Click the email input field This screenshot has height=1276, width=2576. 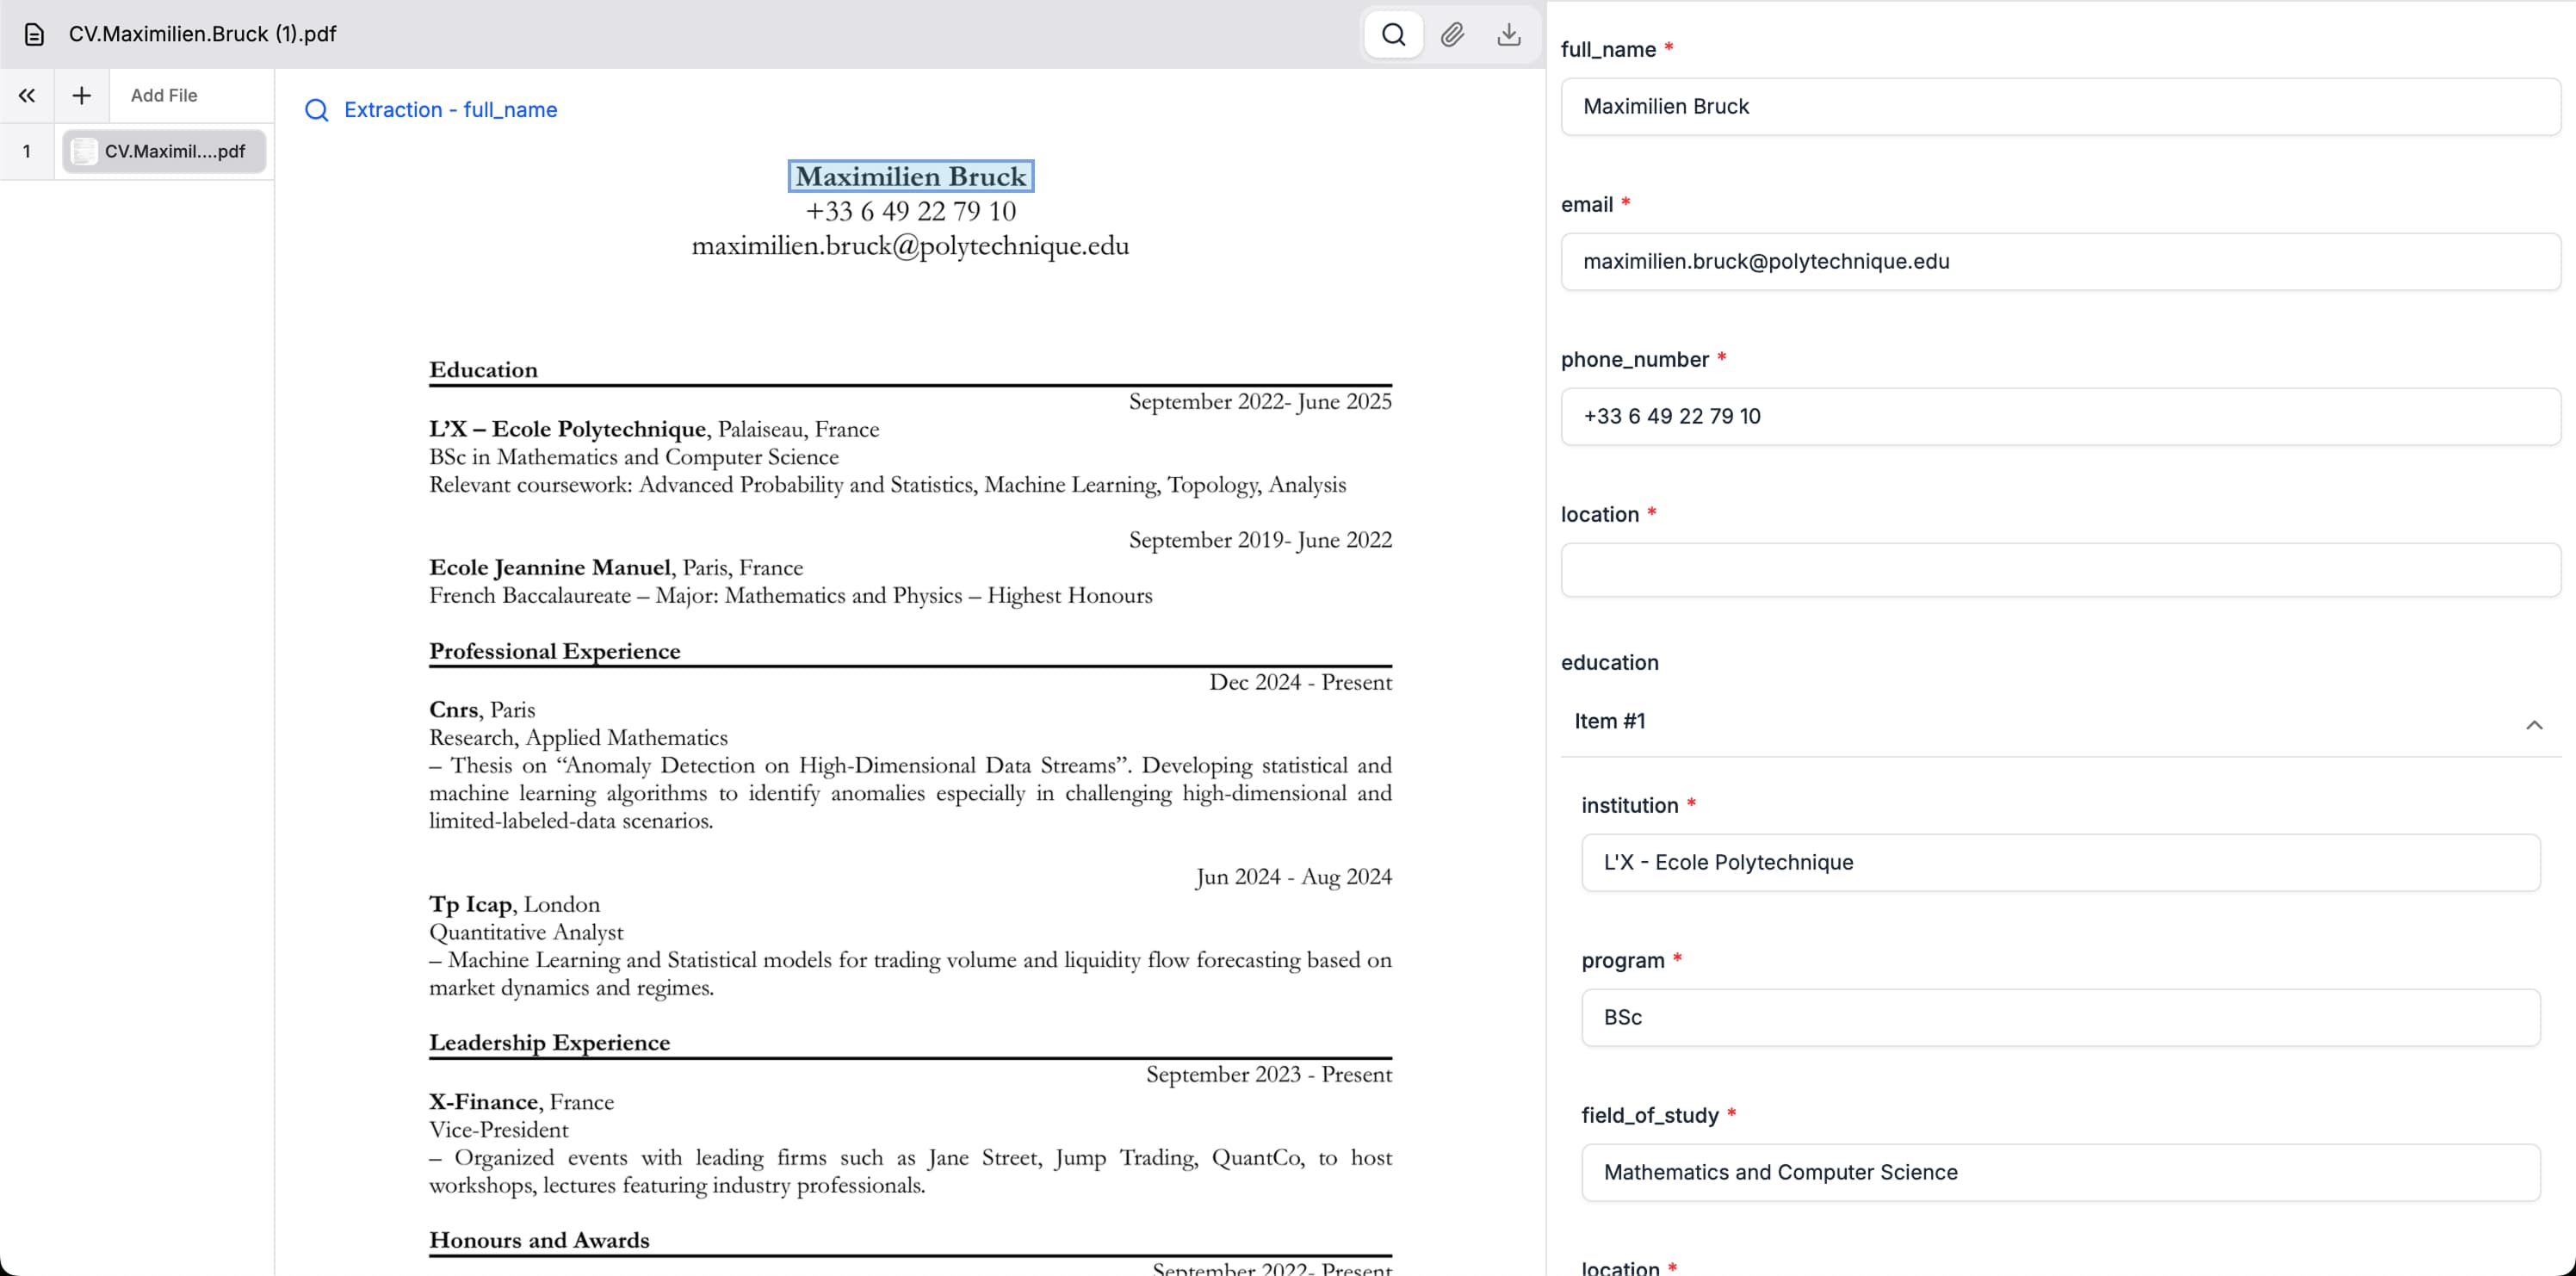coord(2060,262)
